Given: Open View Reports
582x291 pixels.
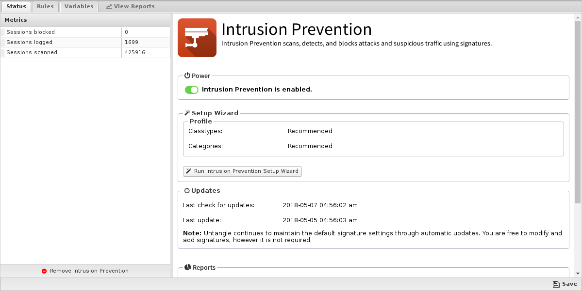Looking at the screenshot, I should [130, 6].
